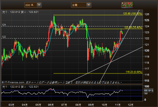
Task: Click the 125.86 (100.00%) Fibonacci label
Action: click(132, 14)
